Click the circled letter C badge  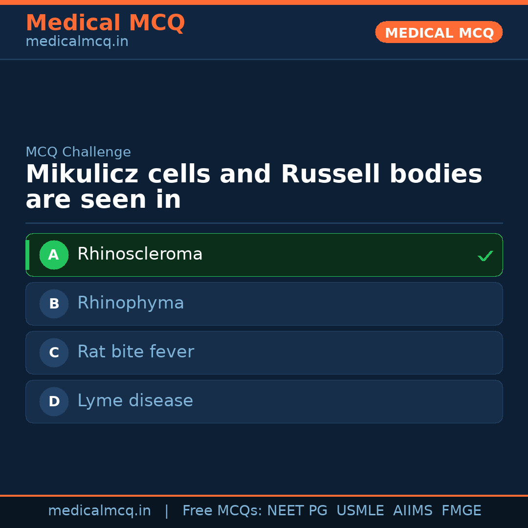point(54,352)
